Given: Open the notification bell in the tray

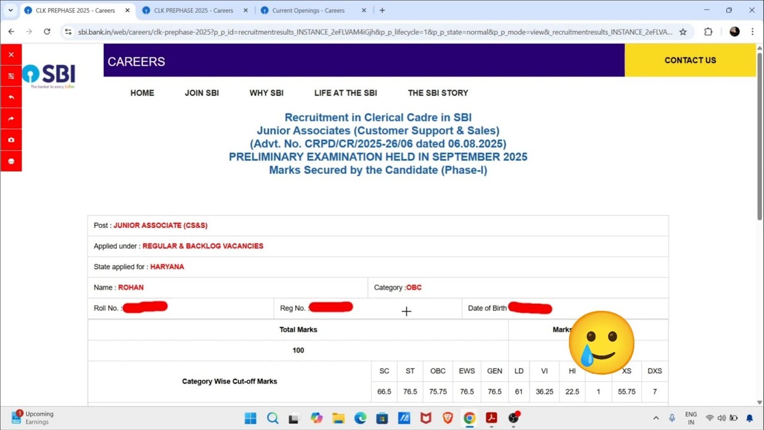Looking at the screenshot, I should [750, 418].
